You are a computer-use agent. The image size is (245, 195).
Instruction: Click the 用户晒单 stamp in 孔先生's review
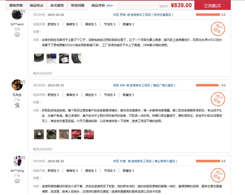(218, 99)
